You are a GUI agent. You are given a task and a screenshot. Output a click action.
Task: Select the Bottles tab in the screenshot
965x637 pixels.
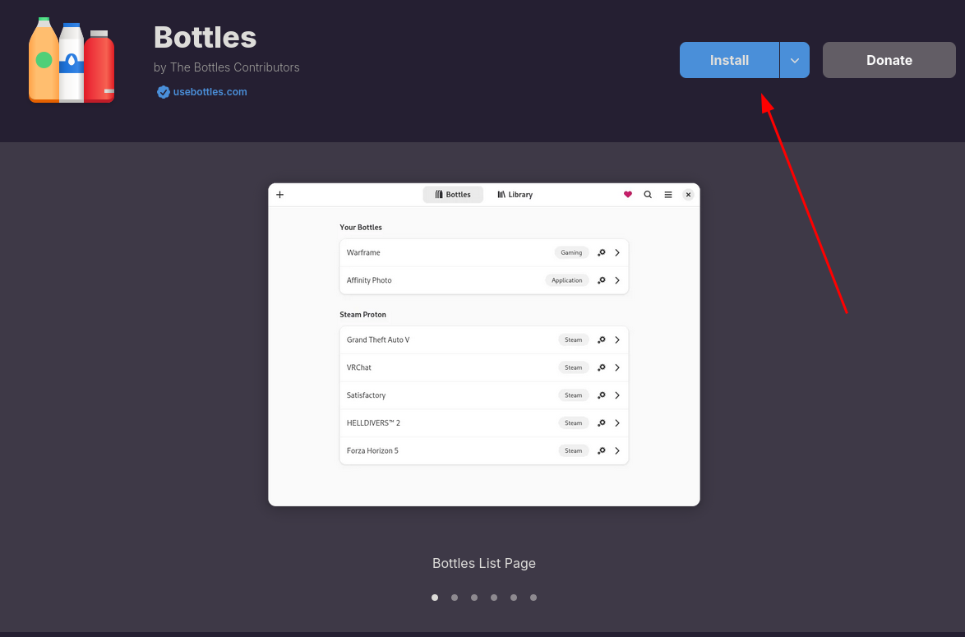pos(453,195)
